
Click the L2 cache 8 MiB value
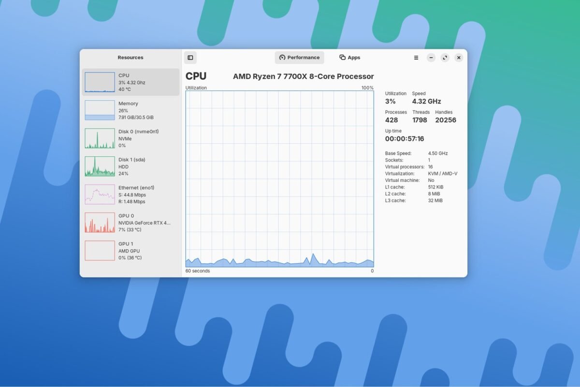click(x=434, y=194)
